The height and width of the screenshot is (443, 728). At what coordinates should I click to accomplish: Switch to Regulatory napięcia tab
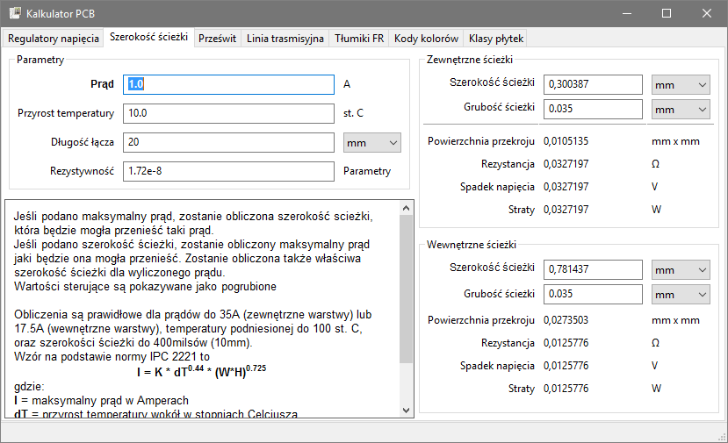(x=53, y=39)
